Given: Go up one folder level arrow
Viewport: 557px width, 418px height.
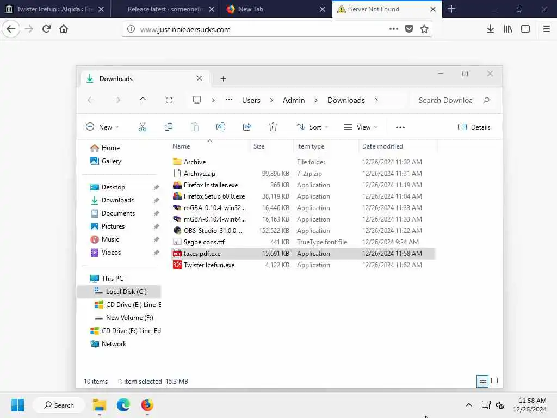Looking at the screenshot, I should [x=143, y=100].
